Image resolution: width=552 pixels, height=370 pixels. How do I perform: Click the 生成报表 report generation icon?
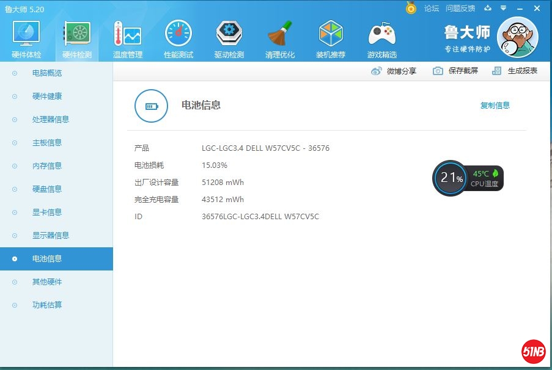pos(496,70)
